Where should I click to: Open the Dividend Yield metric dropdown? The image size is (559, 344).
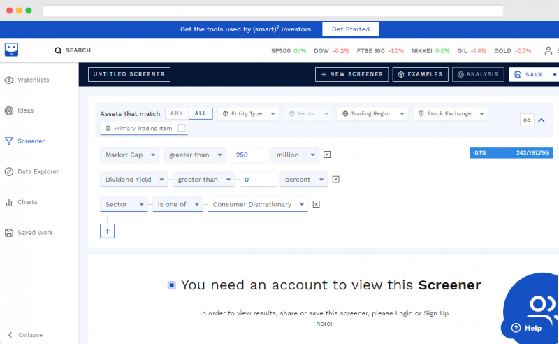[x=133, y=180]
